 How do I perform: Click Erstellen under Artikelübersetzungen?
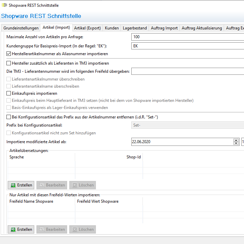click(21, 185)
